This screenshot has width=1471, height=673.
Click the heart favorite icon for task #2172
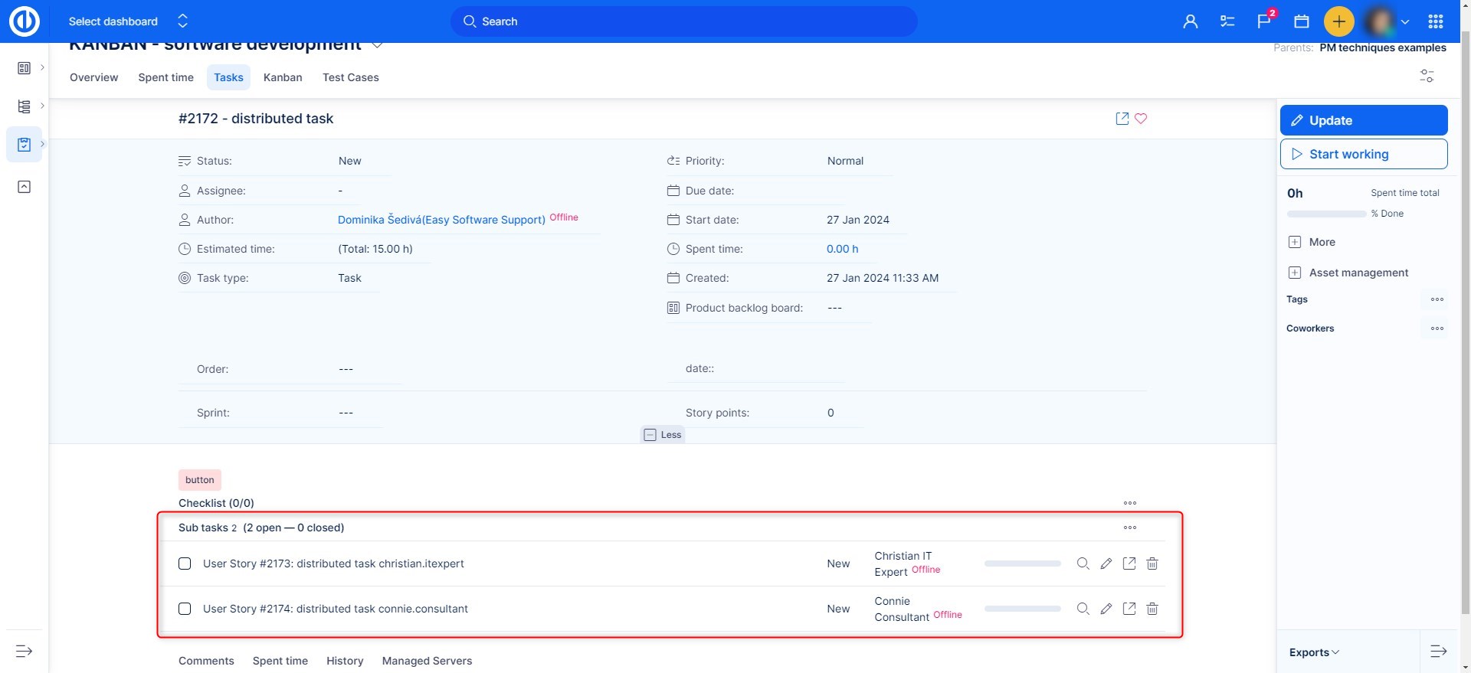[1141, 119]
